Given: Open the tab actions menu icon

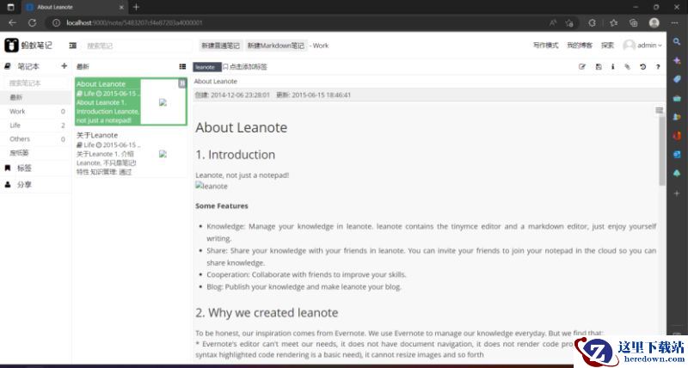Looking at the screenshot, I should tap(10, 7).
